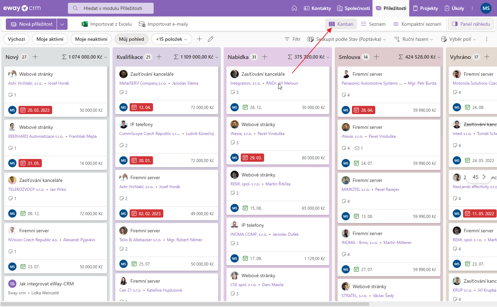Viewport: 497px width, 307px height.
Task: Click red date badge 28. 04.
Action: [x=364, y=110]
